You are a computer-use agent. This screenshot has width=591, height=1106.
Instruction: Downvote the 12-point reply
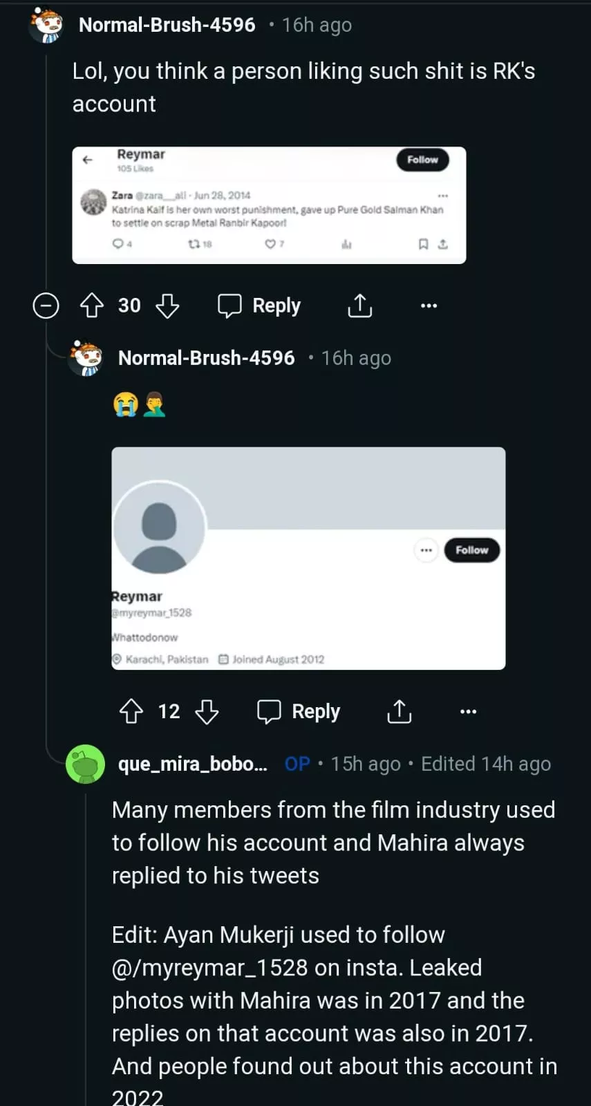pos(207,711)
